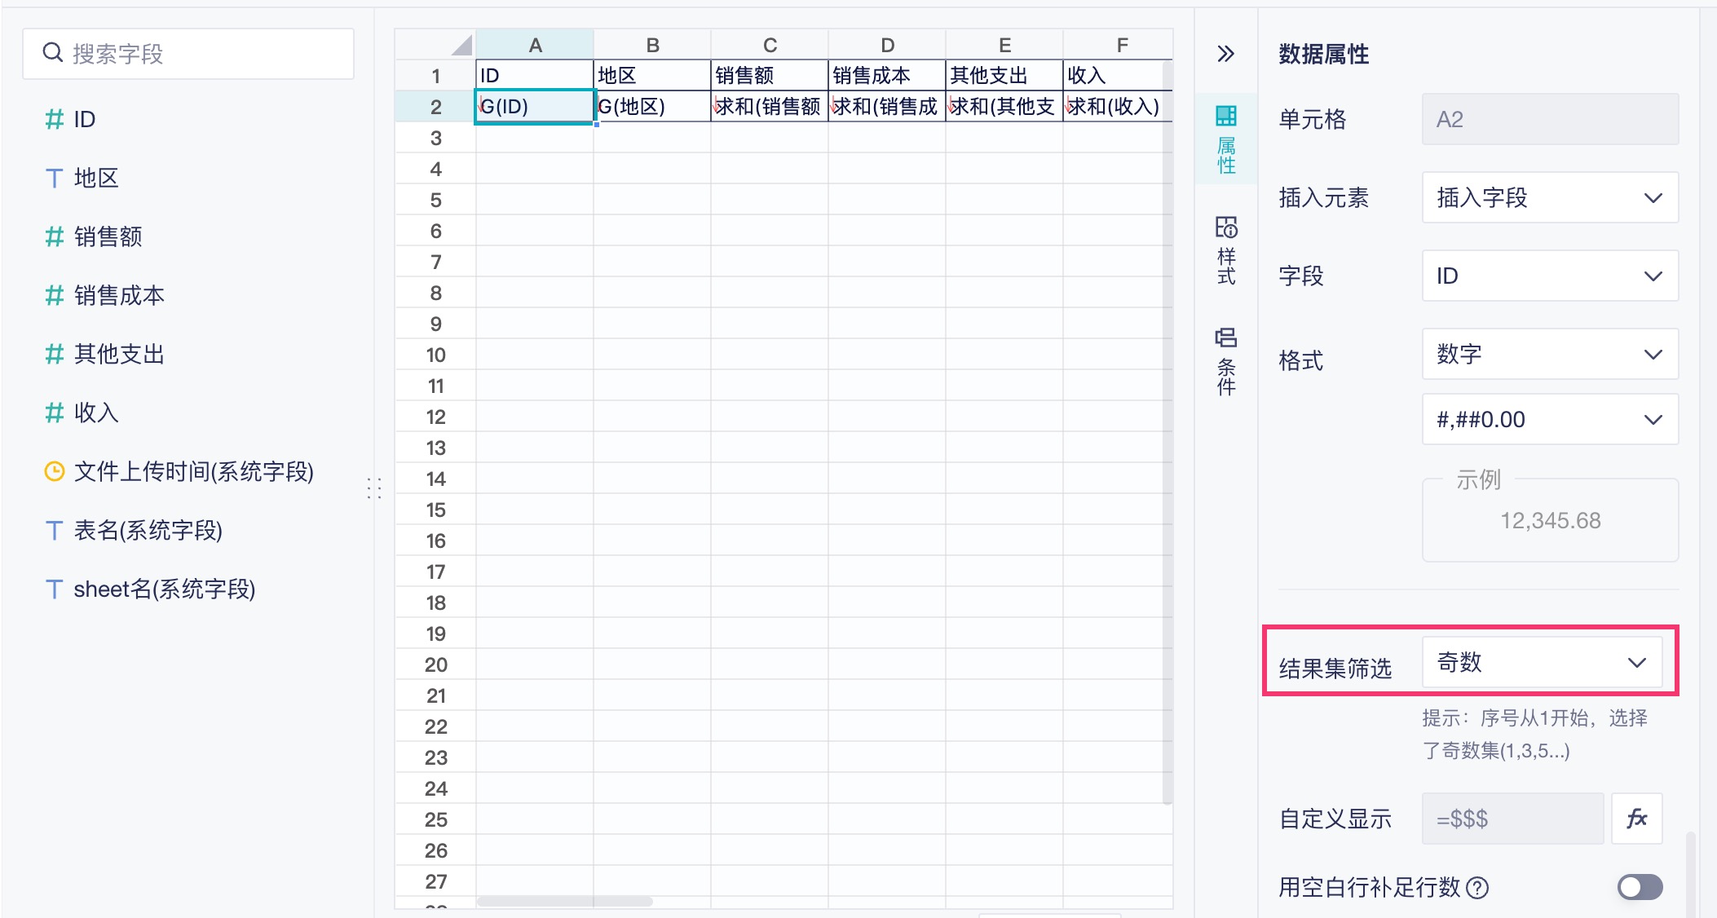
Task: Select the 销售成本 field in the field list
Action: pos(119,296)
